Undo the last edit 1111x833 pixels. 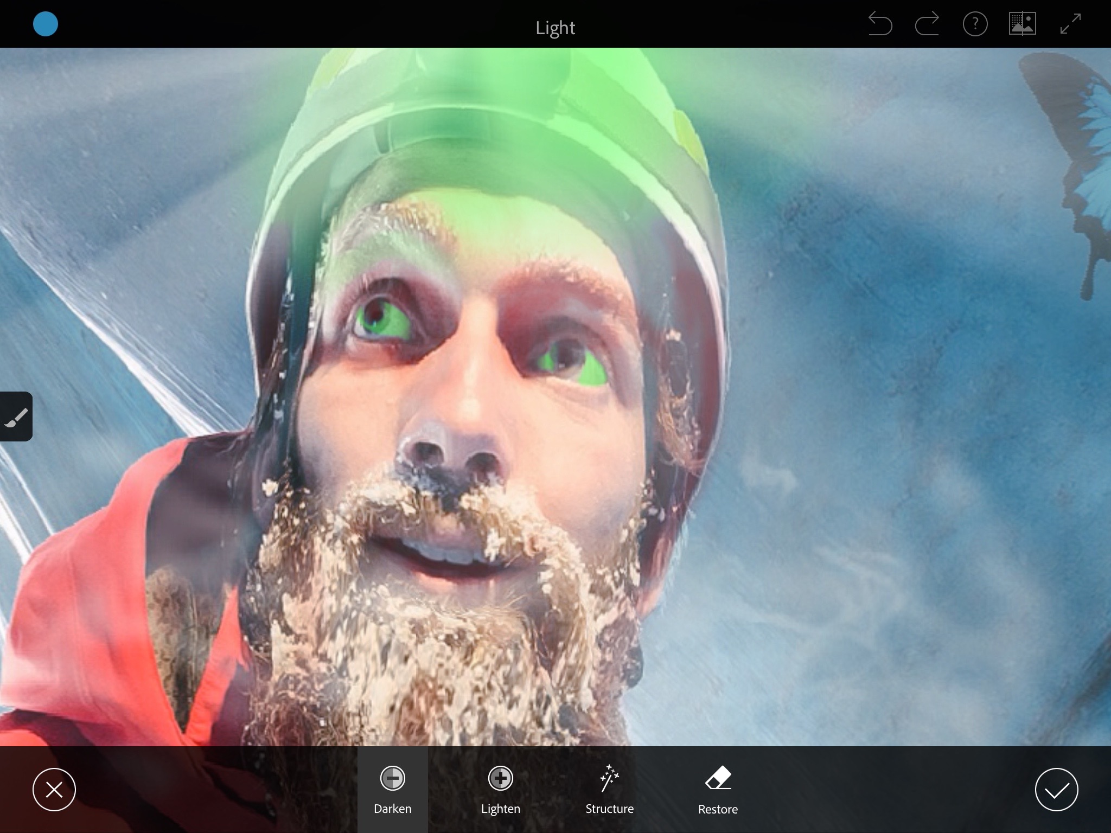click(x=880, y=24)
